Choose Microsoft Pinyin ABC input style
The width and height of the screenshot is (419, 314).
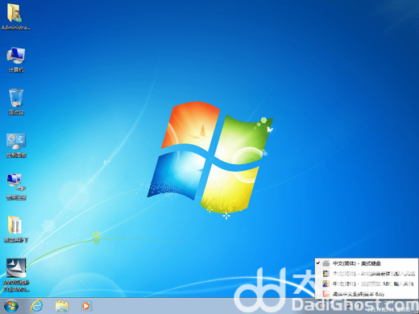pos(367,283)
